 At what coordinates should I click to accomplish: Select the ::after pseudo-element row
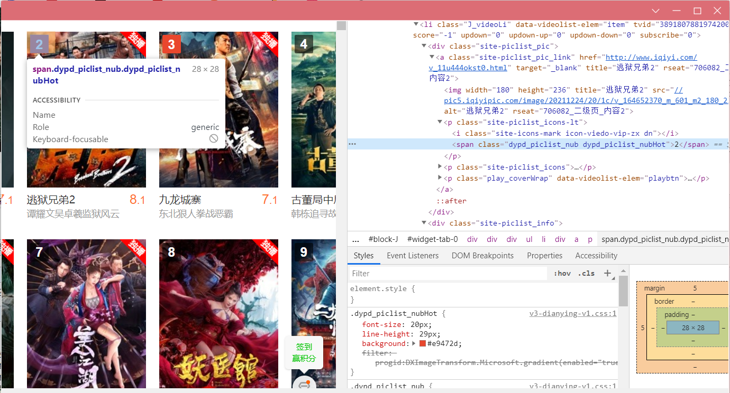[x=451, y=201]
